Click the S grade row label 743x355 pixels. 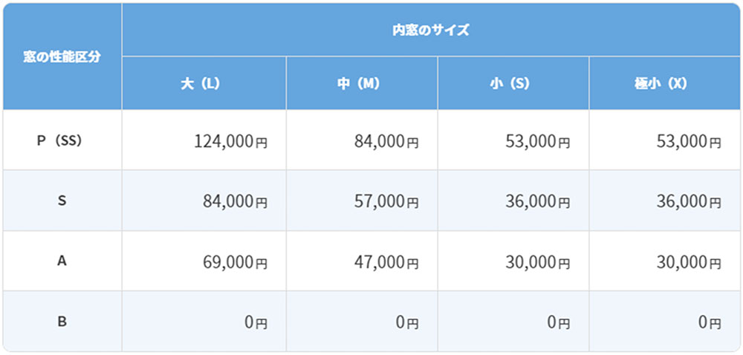point(62,201)
